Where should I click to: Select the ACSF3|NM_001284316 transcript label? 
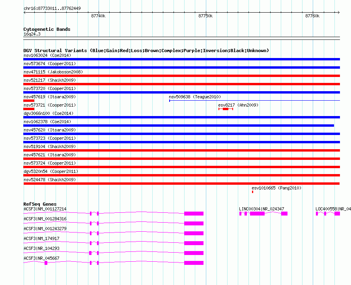click(45, 219)
